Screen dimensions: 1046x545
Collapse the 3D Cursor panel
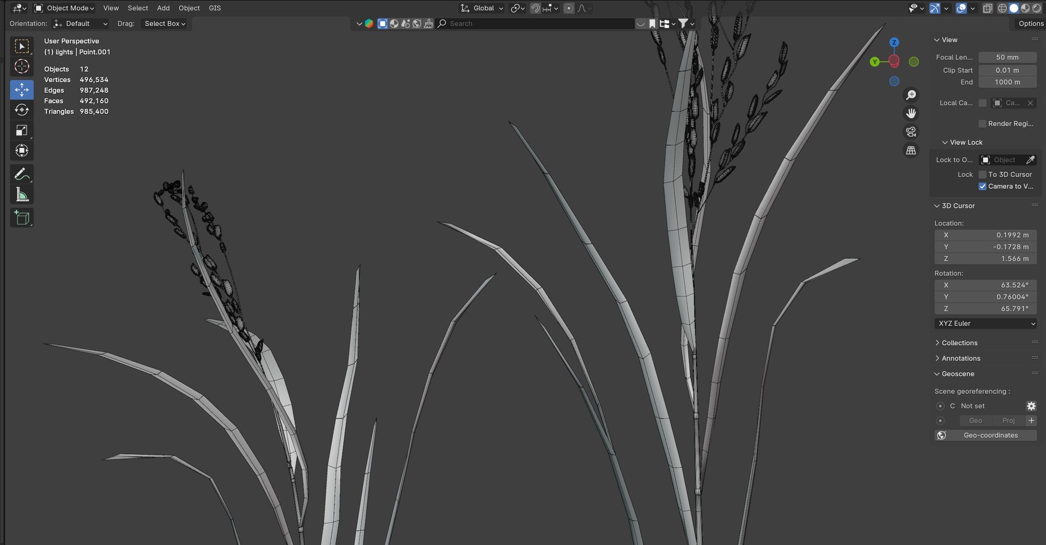(958, 206)
